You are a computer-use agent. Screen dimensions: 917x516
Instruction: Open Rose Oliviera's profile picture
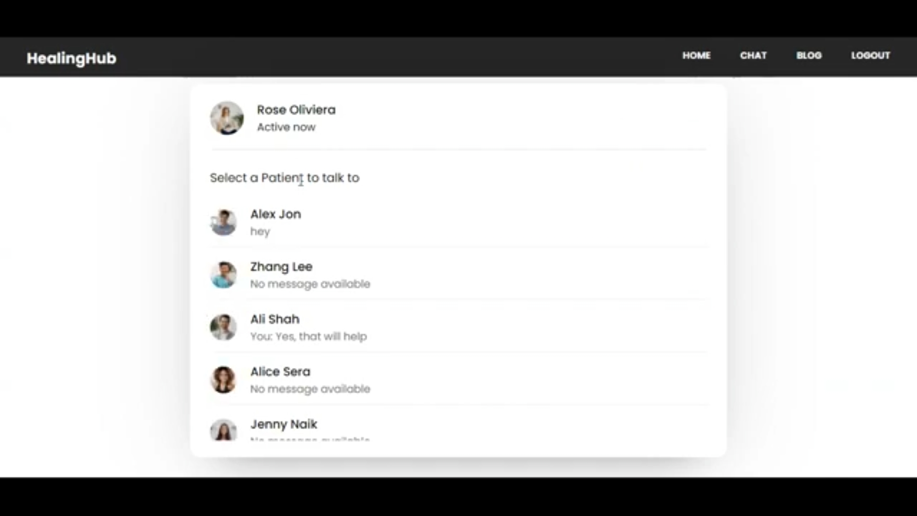click(227, 118)
